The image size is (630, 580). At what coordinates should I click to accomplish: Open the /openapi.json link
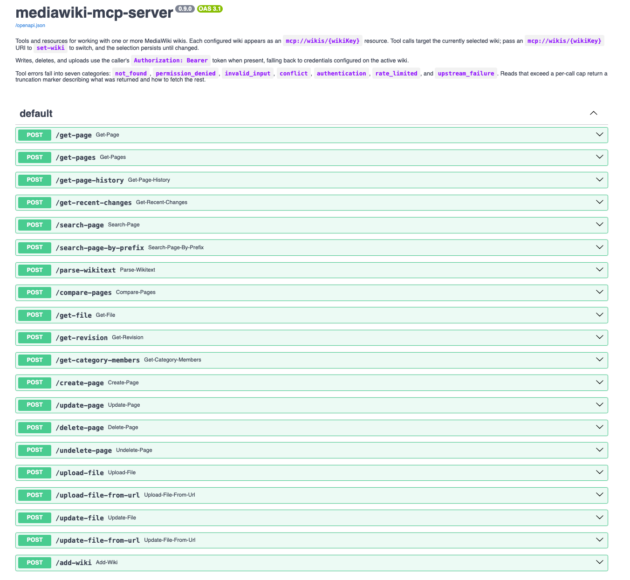click(30, 25)
